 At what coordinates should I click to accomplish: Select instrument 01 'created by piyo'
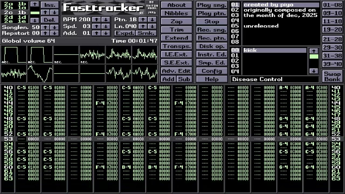(281, 5)
